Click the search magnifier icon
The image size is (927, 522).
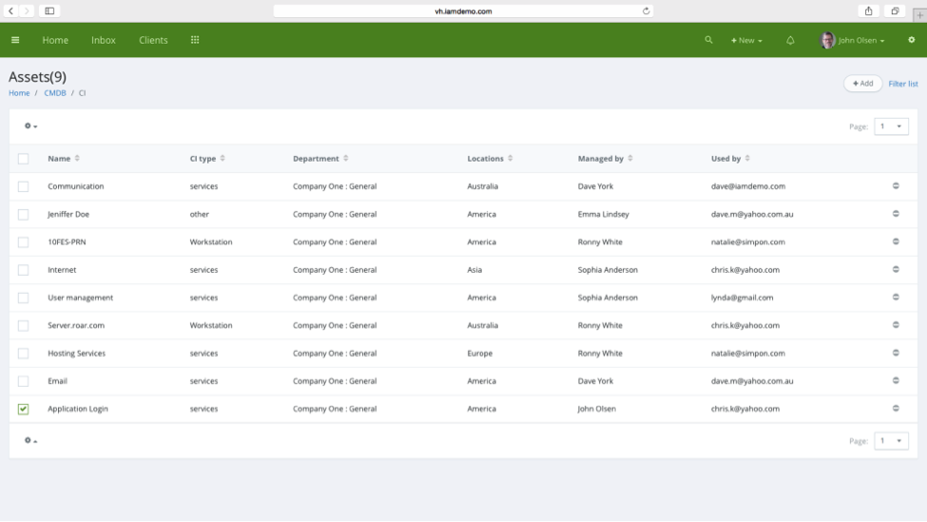pyautogui.click(x=708, y=40)
